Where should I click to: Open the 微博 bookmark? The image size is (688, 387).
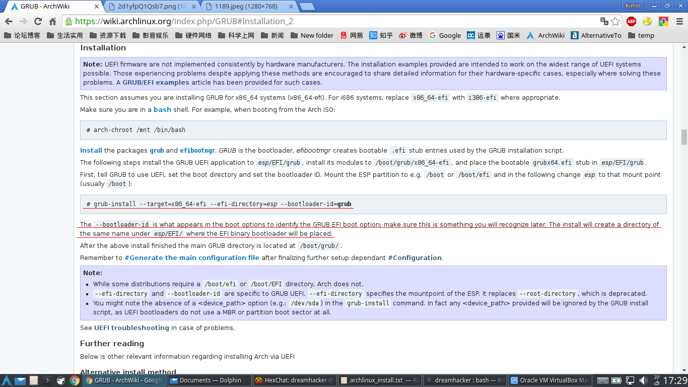(x=411, y=35)
